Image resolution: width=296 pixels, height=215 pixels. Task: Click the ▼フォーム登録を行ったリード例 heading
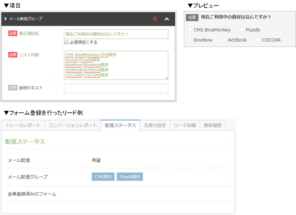pos(43,113)
